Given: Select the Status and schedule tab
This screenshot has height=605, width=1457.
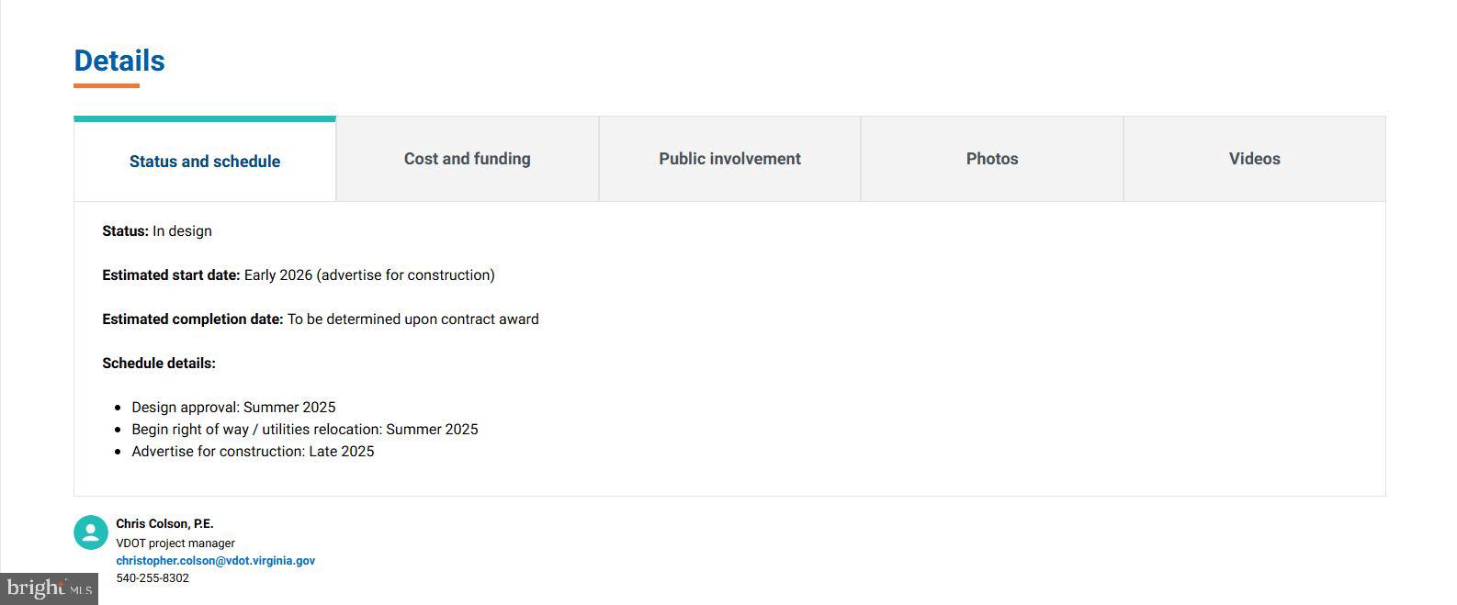Looking at the screenshot, I should [x=205, y=162].
